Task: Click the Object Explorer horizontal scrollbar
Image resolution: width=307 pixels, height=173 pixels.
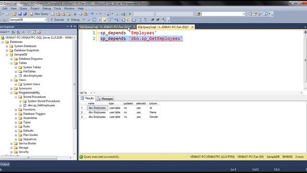Action: click(x=29, y=158)
